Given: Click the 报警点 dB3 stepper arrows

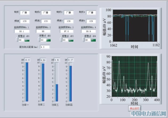Looking at the screenshot, I should [x=61, y=40].
